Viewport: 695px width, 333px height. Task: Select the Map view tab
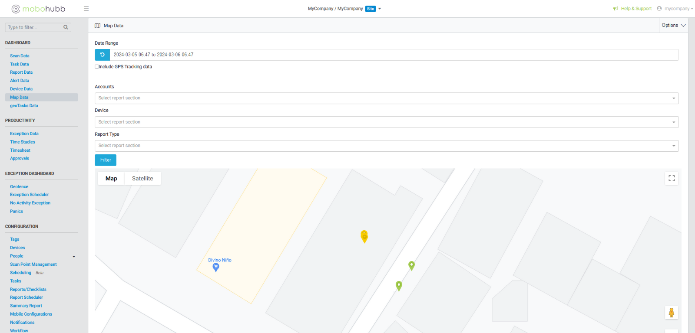111,179
